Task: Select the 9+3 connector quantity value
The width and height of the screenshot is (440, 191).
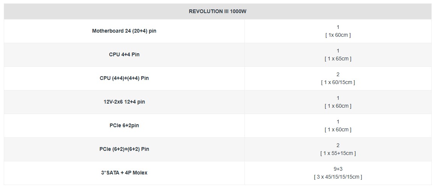Action: pos(338,169)
